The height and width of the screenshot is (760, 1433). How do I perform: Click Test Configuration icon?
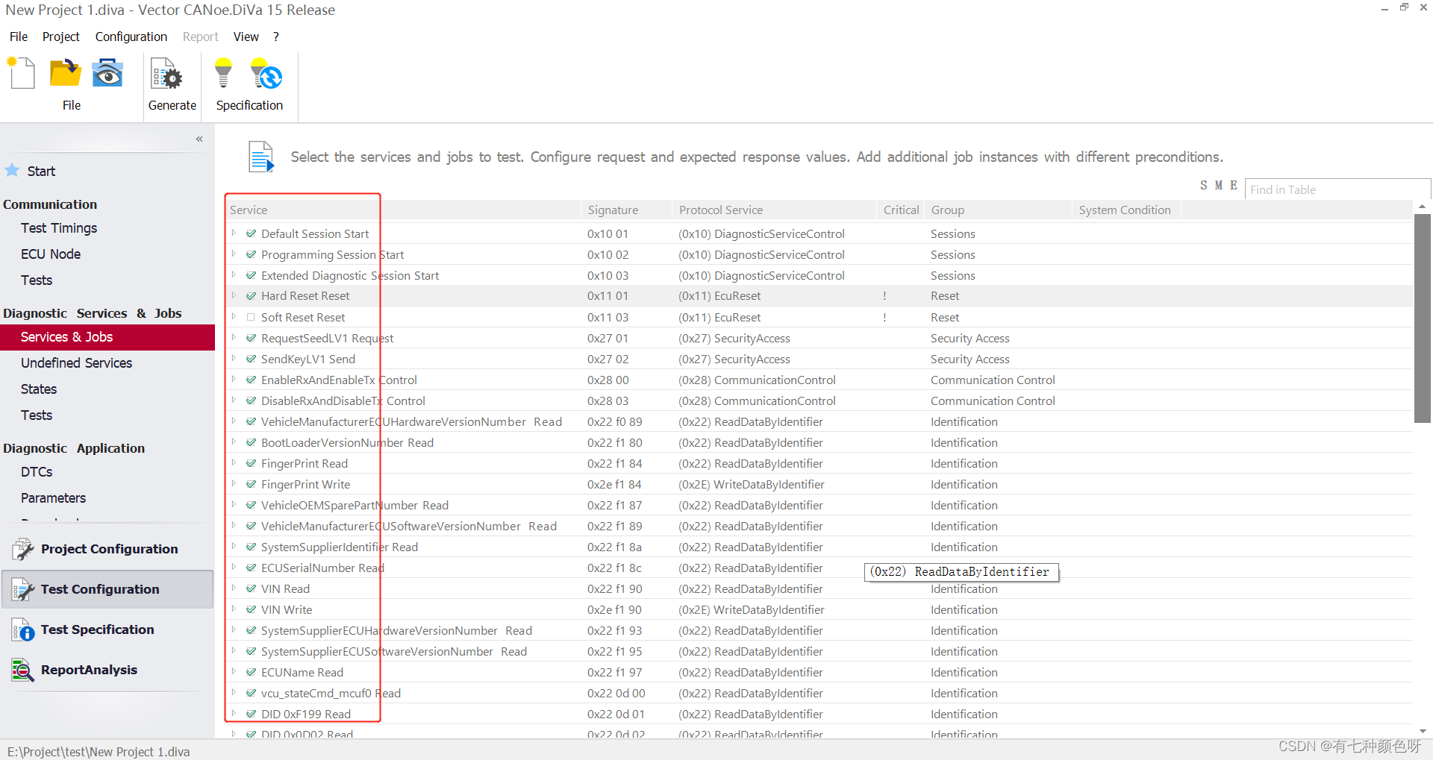tap(22, 589)
